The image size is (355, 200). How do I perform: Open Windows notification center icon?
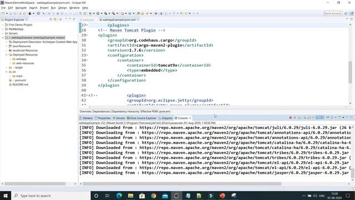348,196
